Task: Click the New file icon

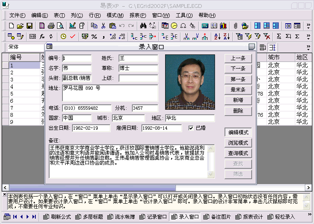Action: (11, 26)
